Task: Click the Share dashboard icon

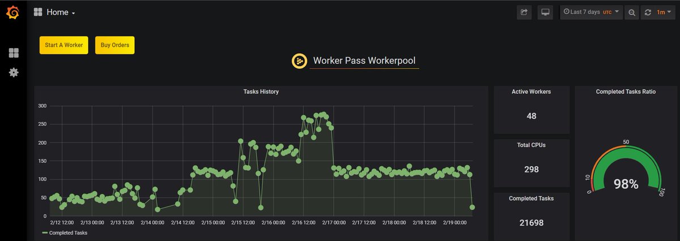Action: pyautogui.click(x=524, y=12)
